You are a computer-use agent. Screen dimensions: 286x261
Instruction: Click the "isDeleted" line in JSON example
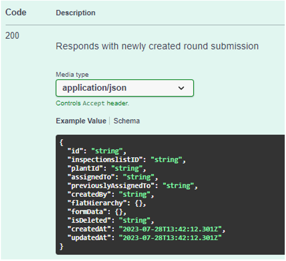click(111, 220)
